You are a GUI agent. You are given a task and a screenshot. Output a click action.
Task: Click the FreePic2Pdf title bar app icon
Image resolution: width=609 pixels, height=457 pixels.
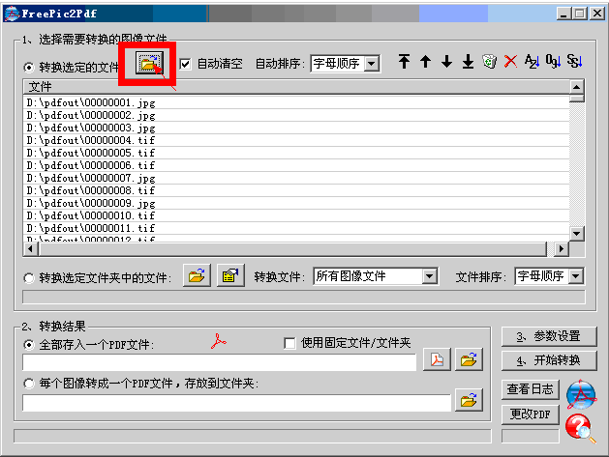point(12,14)
